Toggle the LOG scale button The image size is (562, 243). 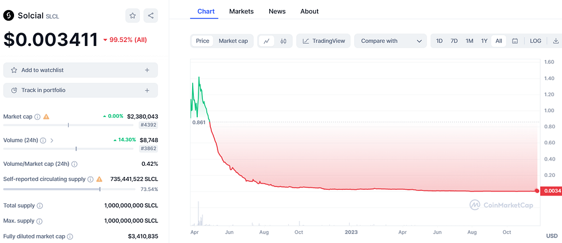[x=536, y=41]
